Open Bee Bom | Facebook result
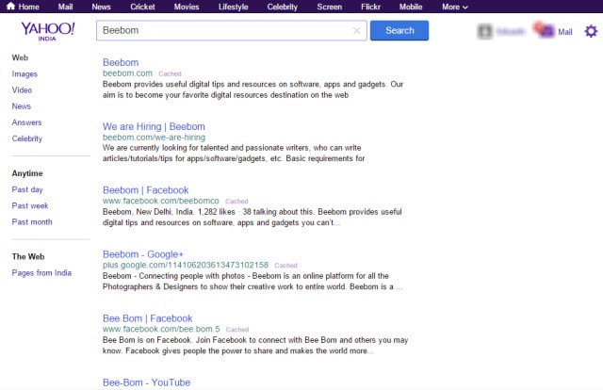This screenshot has height=390, width=603. (147, 318)
